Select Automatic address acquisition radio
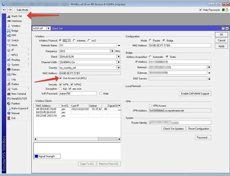The image size is (230, 176). click(150, 57)
